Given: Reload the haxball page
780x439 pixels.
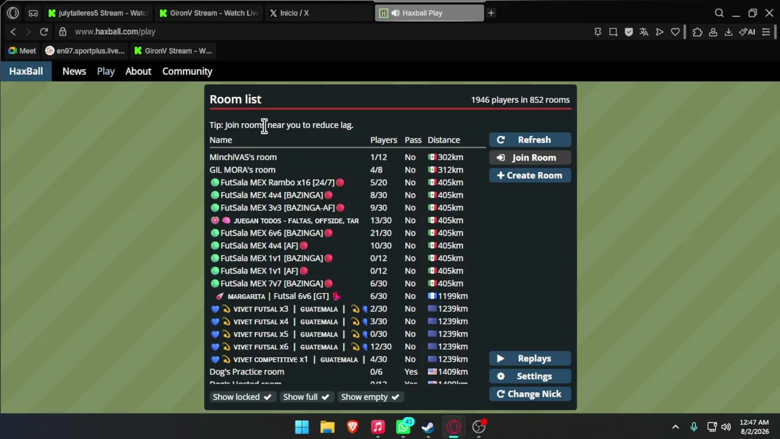Looking at the screenshot, I should [x=44, y=32].
